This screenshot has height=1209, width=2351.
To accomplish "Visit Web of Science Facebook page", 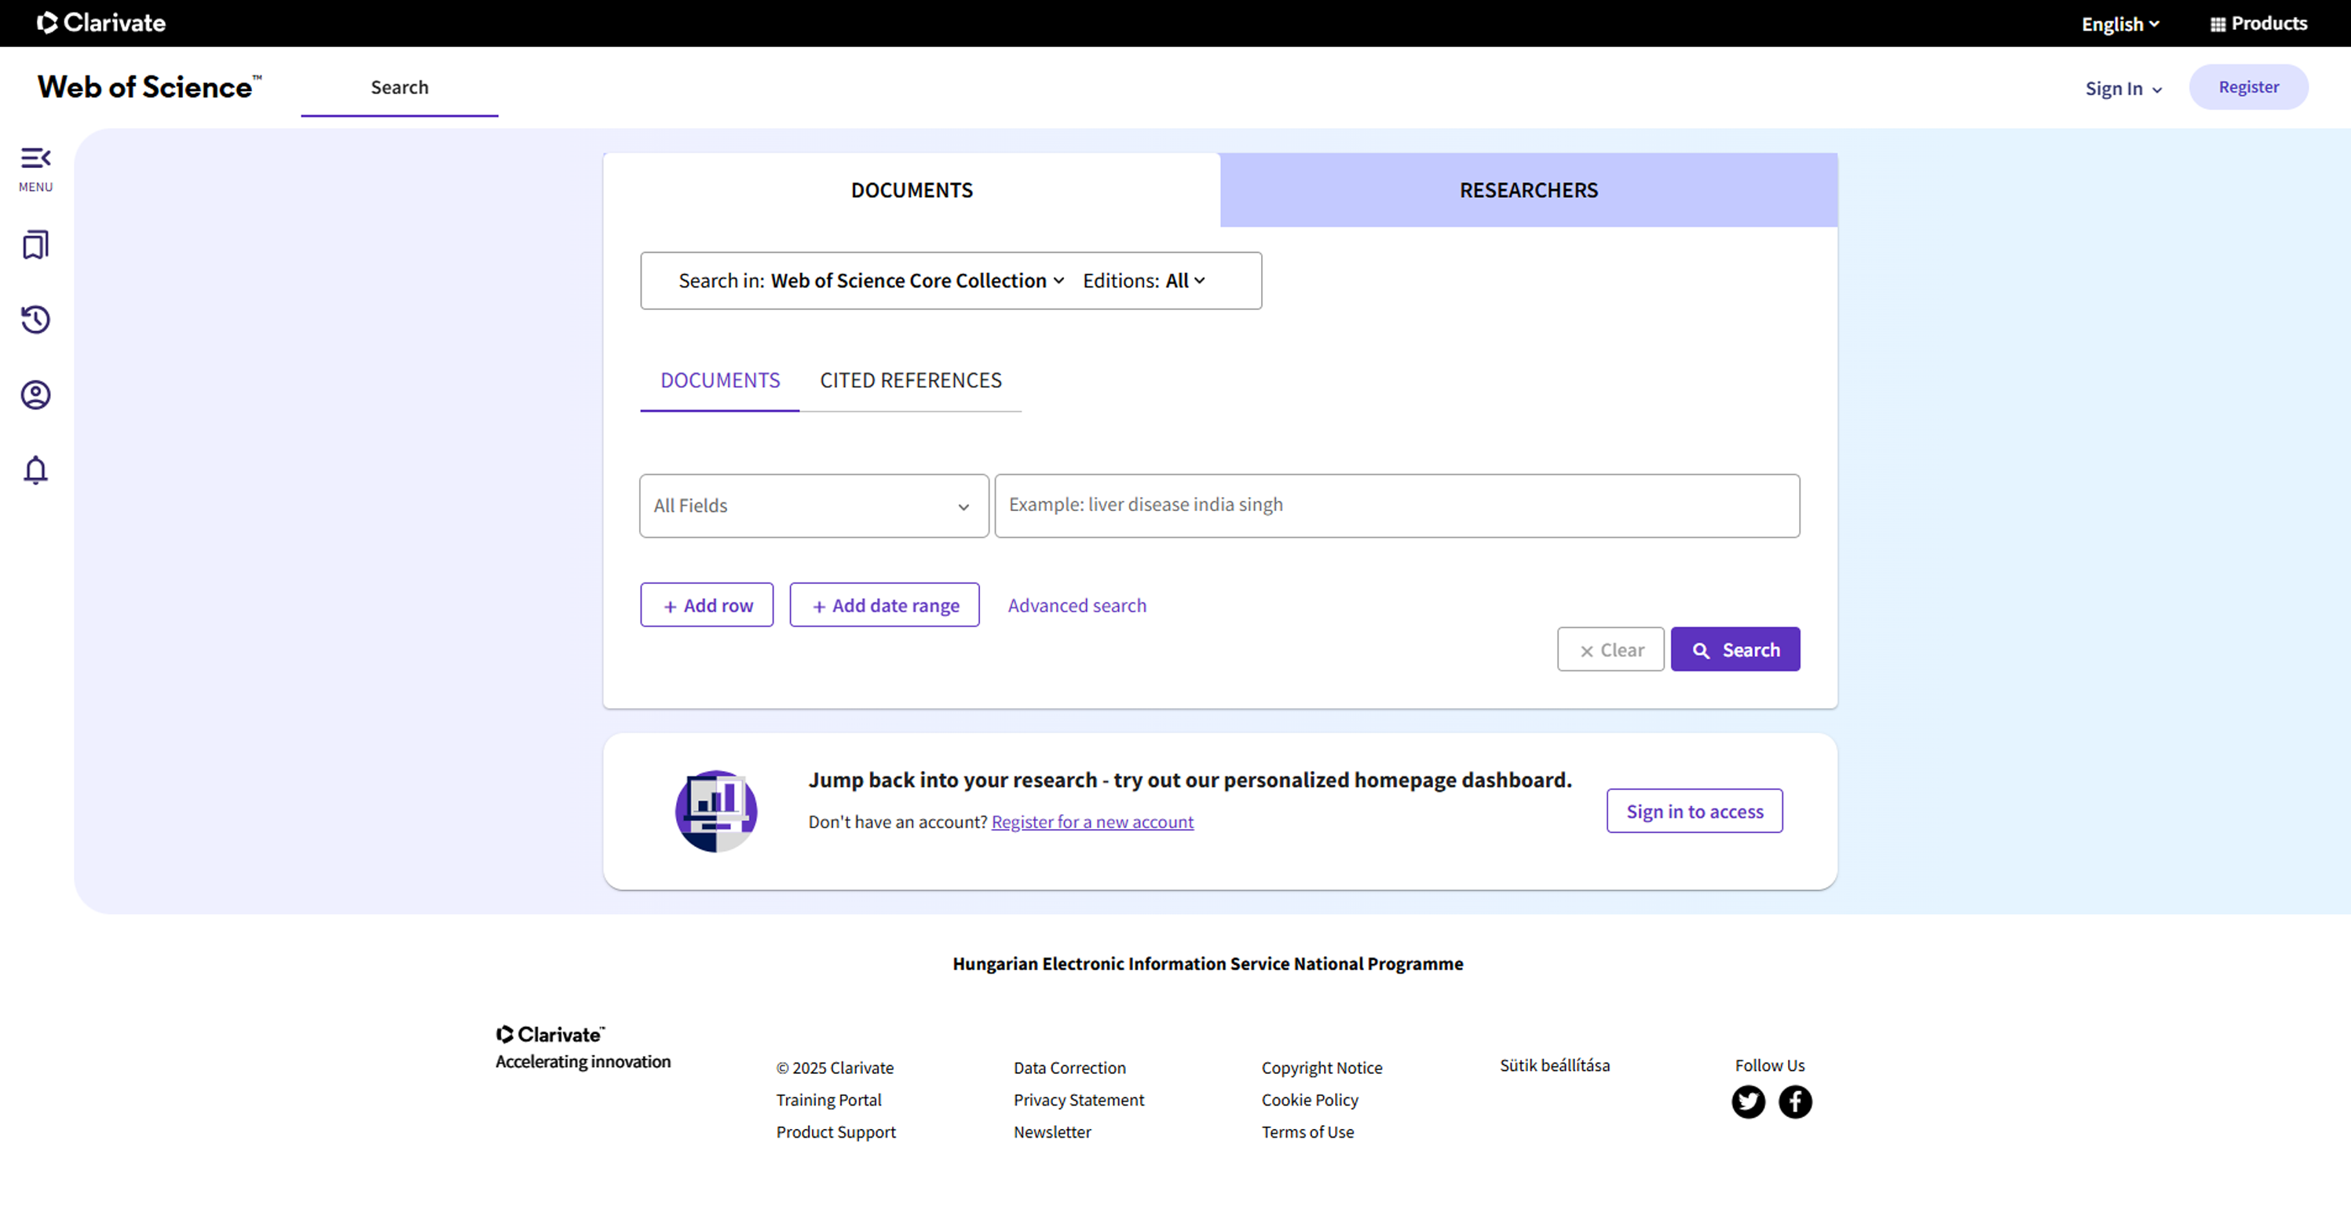I will 1795,1101.
